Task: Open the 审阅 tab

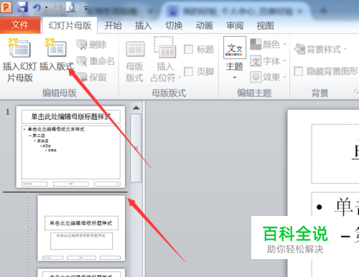Action: click(235, 25)
